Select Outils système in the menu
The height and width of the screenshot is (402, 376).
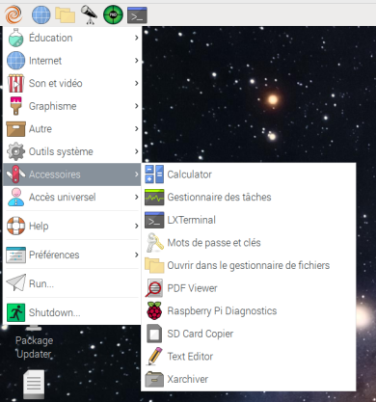[72, 151]
